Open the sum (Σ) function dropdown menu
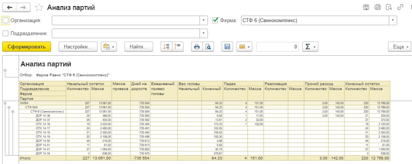This screenshot has height=164, width=412. pos(309,47)
